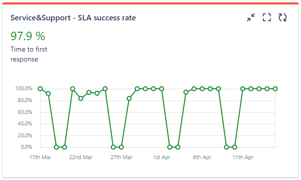Click the last data point on the chart
Screen dimensions: 301x180
[275, 89]
